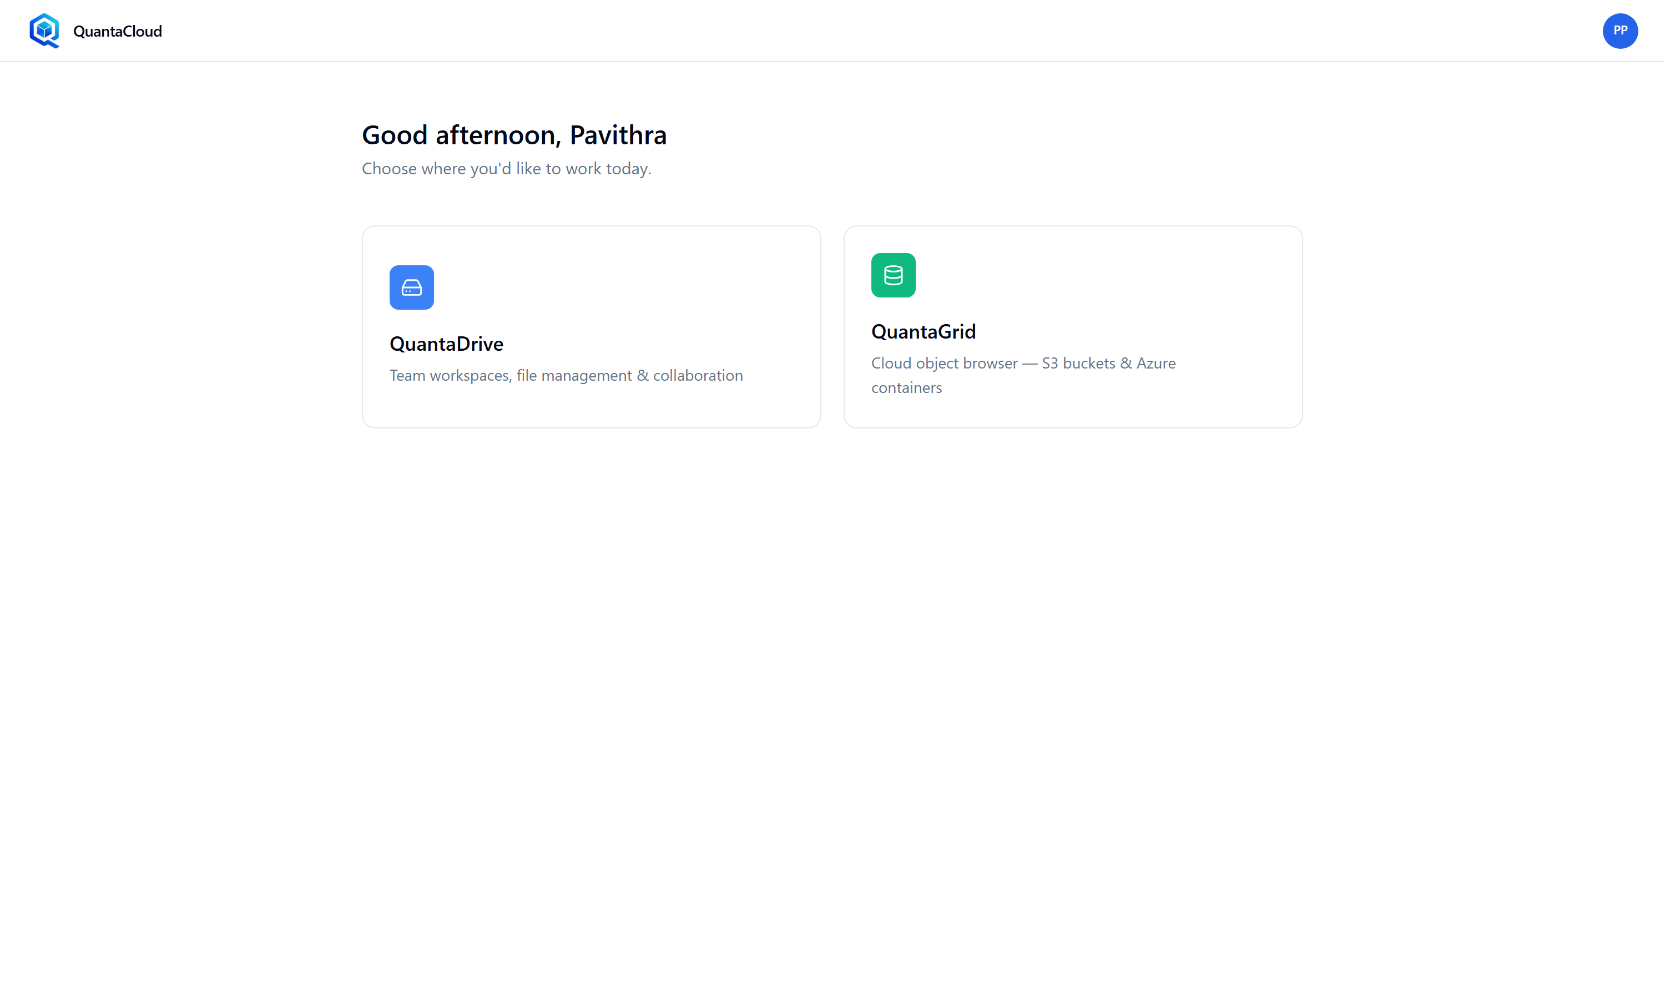
Task: Click the Cloud object browser description line
Action: [x=1023, y=364]
